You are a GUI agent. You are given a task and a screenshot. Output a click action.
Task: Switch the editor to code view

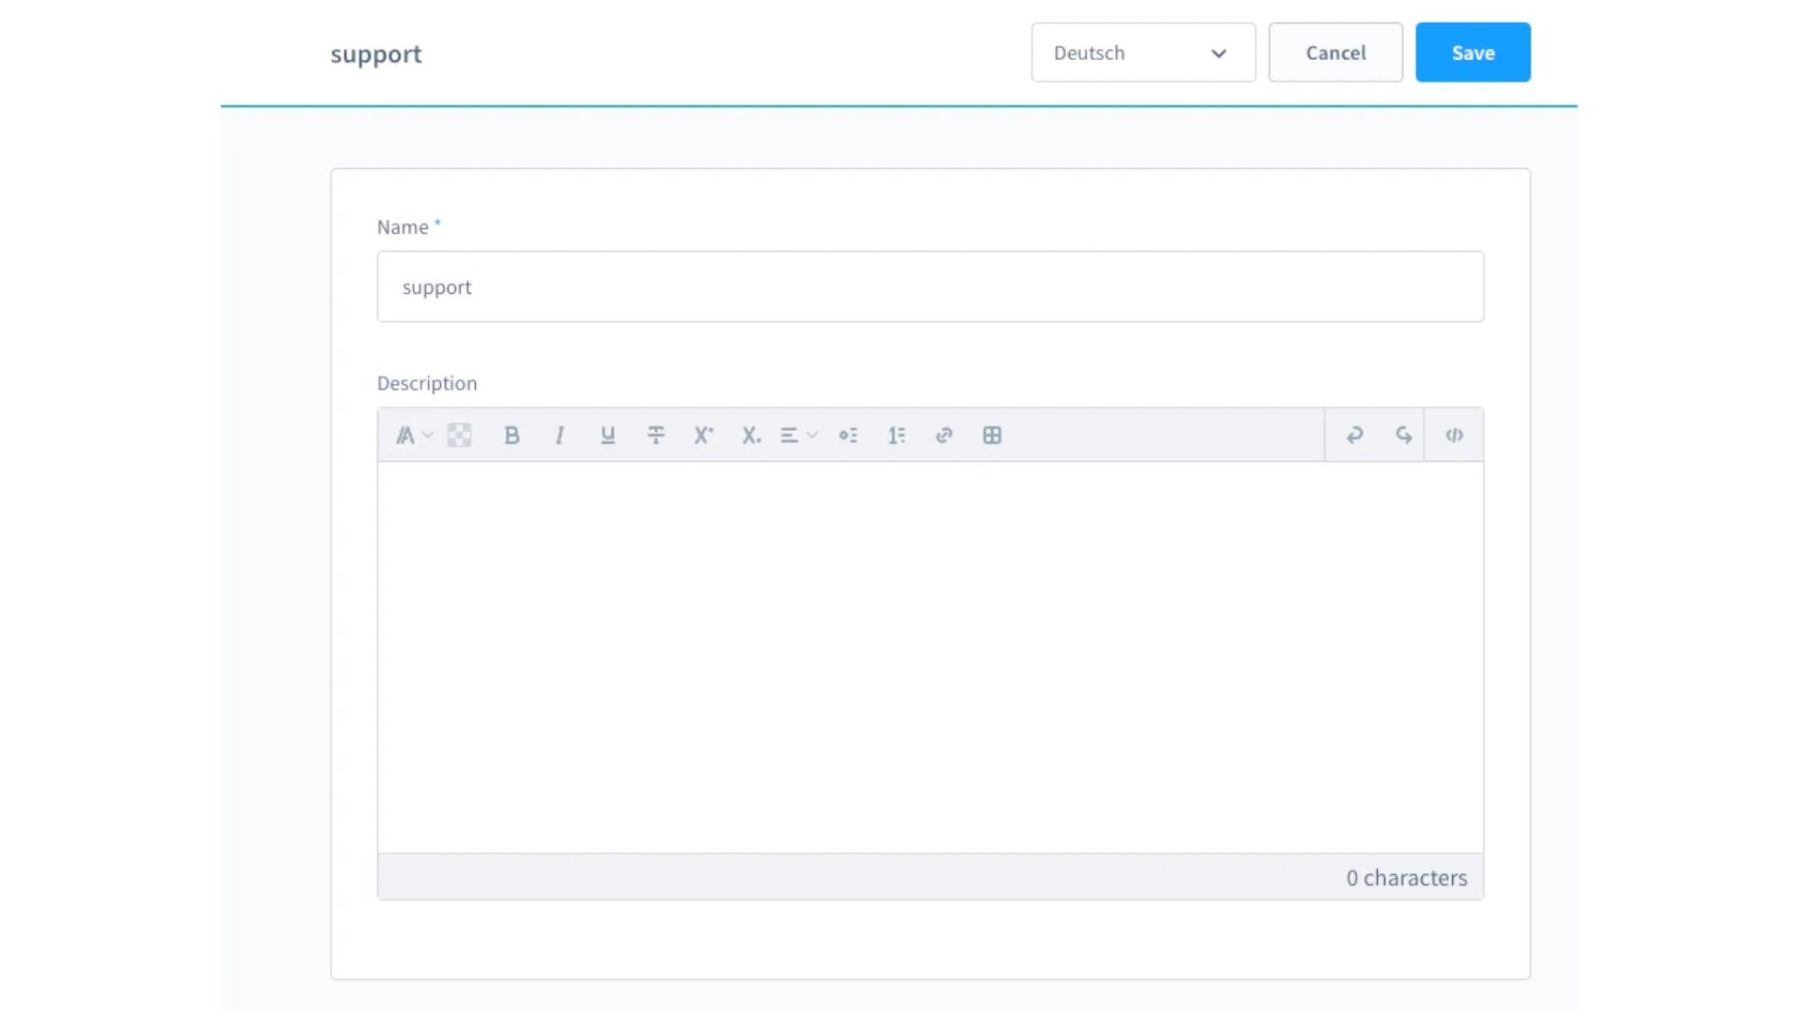click(1454, 435)
